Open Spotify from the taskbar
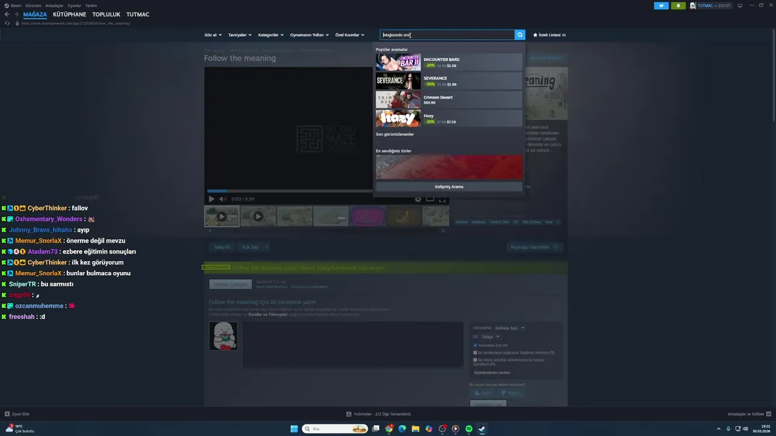 point(469,429)
